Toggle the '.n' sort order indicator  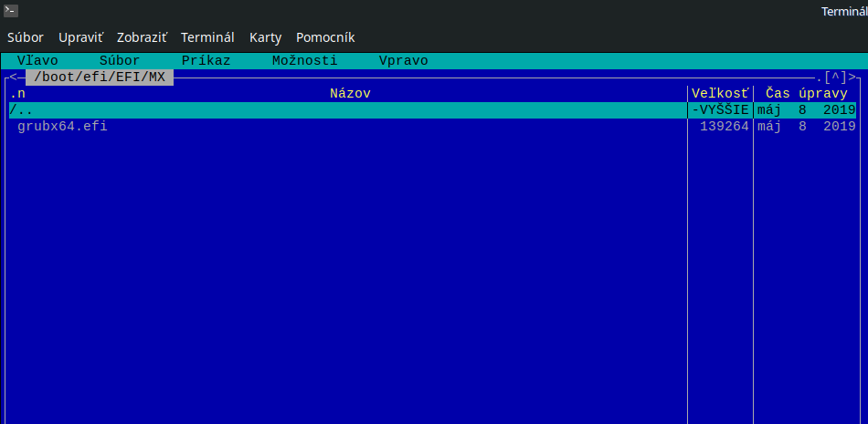tap(17, 94)
